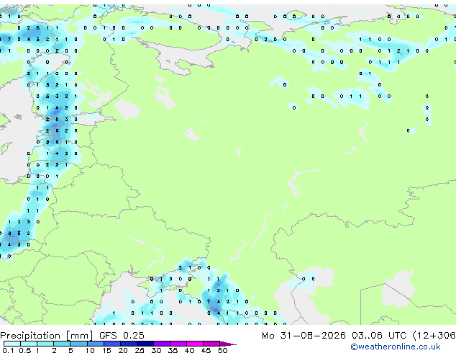Click the 'Precipitation [mm]' map title text

point(47,336)
